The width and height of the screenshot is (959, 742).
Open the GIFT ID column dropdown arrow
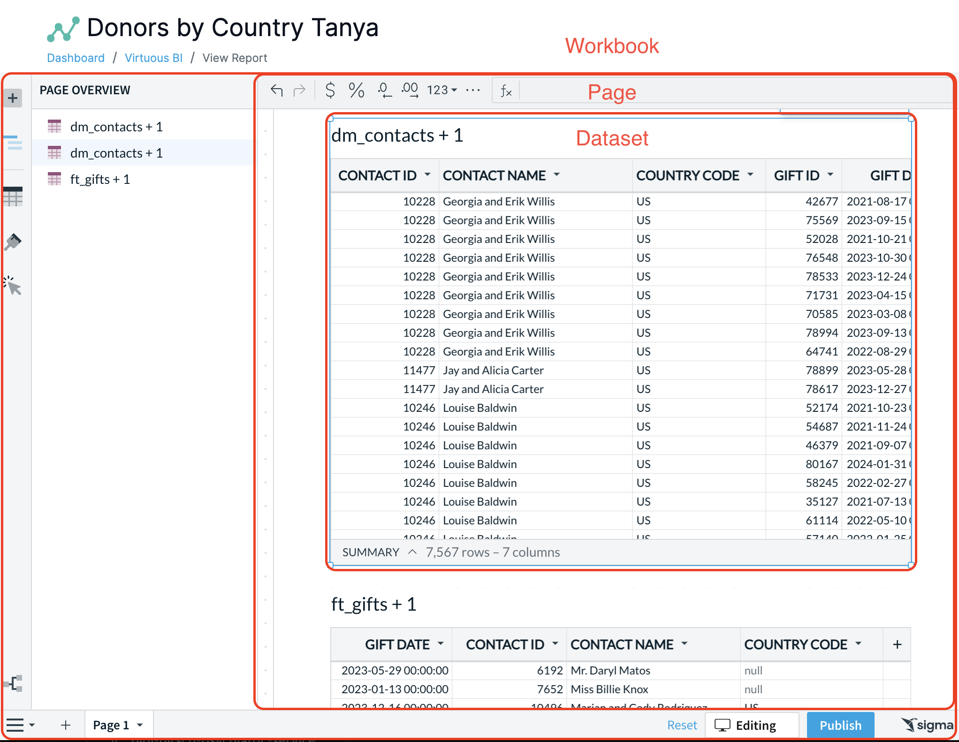point(830,174)
